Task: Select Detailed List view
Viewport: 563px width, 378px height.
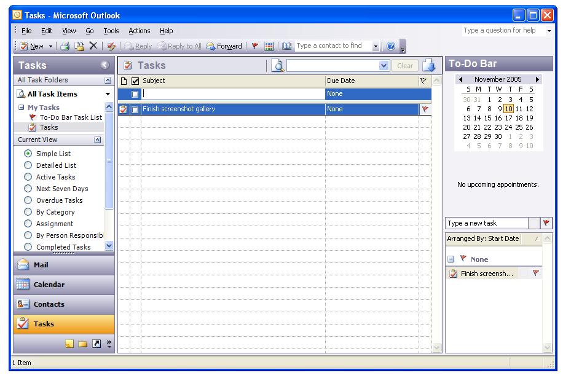Action: point(28,165)
